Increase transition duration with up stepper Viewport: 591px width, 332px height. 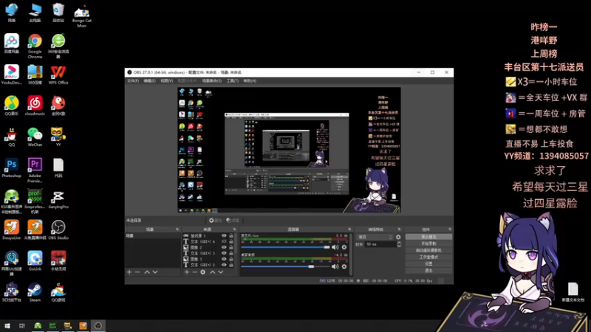[x=399, y=243]
